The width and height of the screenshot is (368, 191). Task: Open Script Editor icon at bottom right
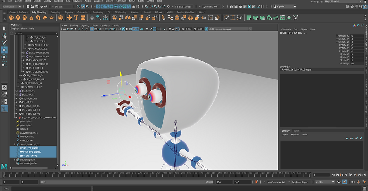click(x=364, y=188)
